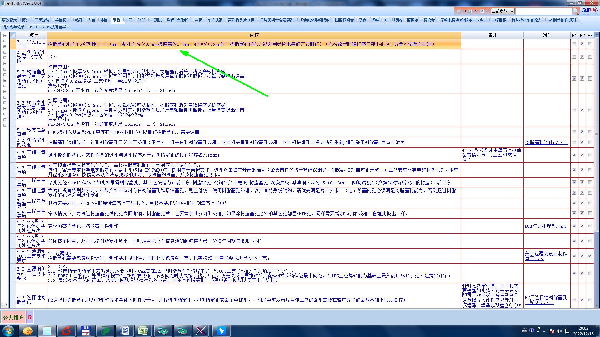This screenshot has width=600, height=337.
Task: Click the green P taskbar icon
Action: [x=105, y=330]
